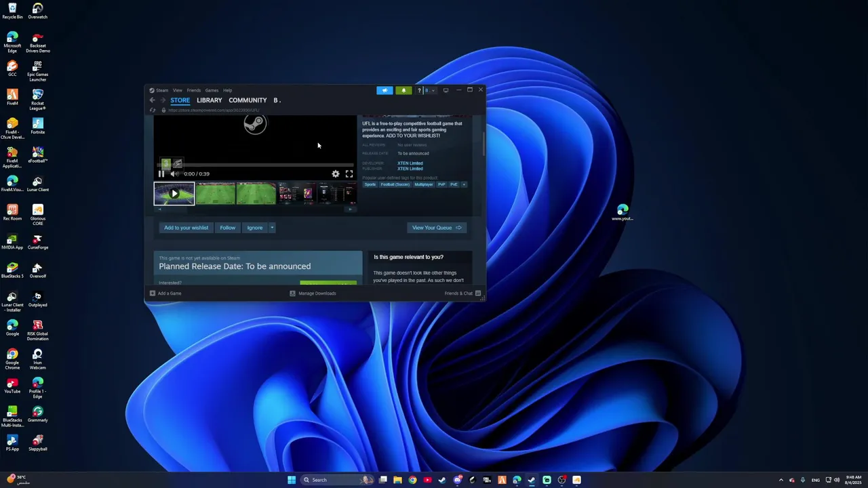This screenshot has height=488, width=868.
Task: Click the PvP tag
Action: pyautogui.click(x=441, y=184)
